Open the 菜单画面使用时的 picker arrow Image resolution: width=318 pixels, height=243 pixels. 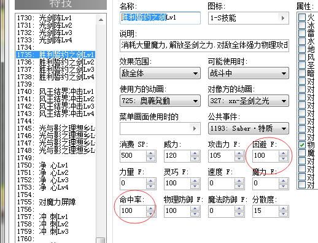195,128
